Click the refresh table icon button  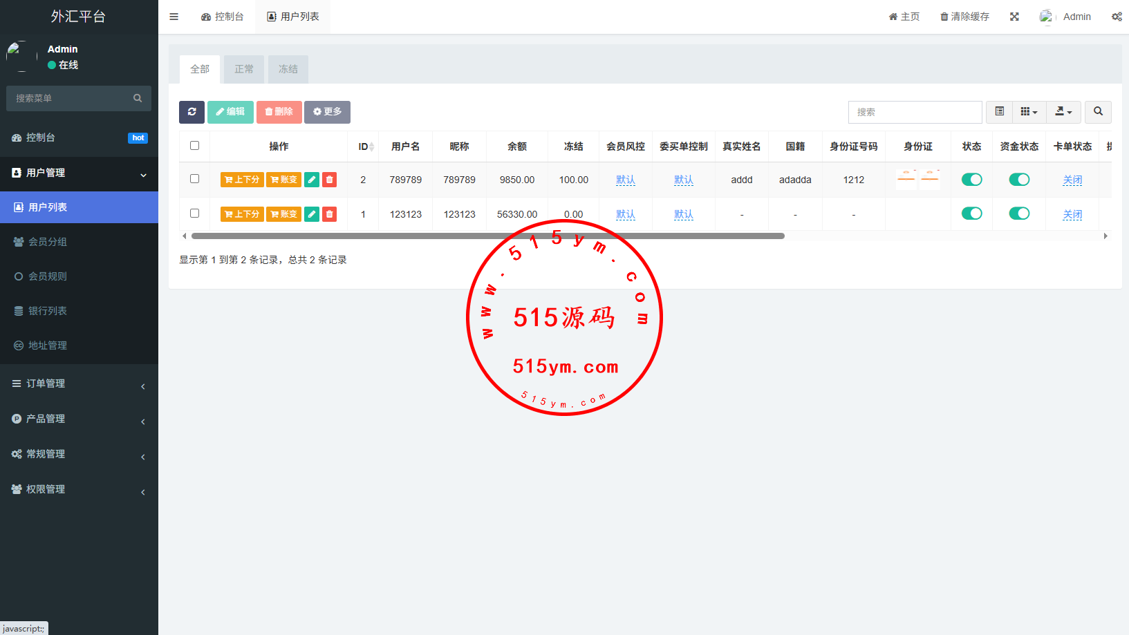[192, 112]
